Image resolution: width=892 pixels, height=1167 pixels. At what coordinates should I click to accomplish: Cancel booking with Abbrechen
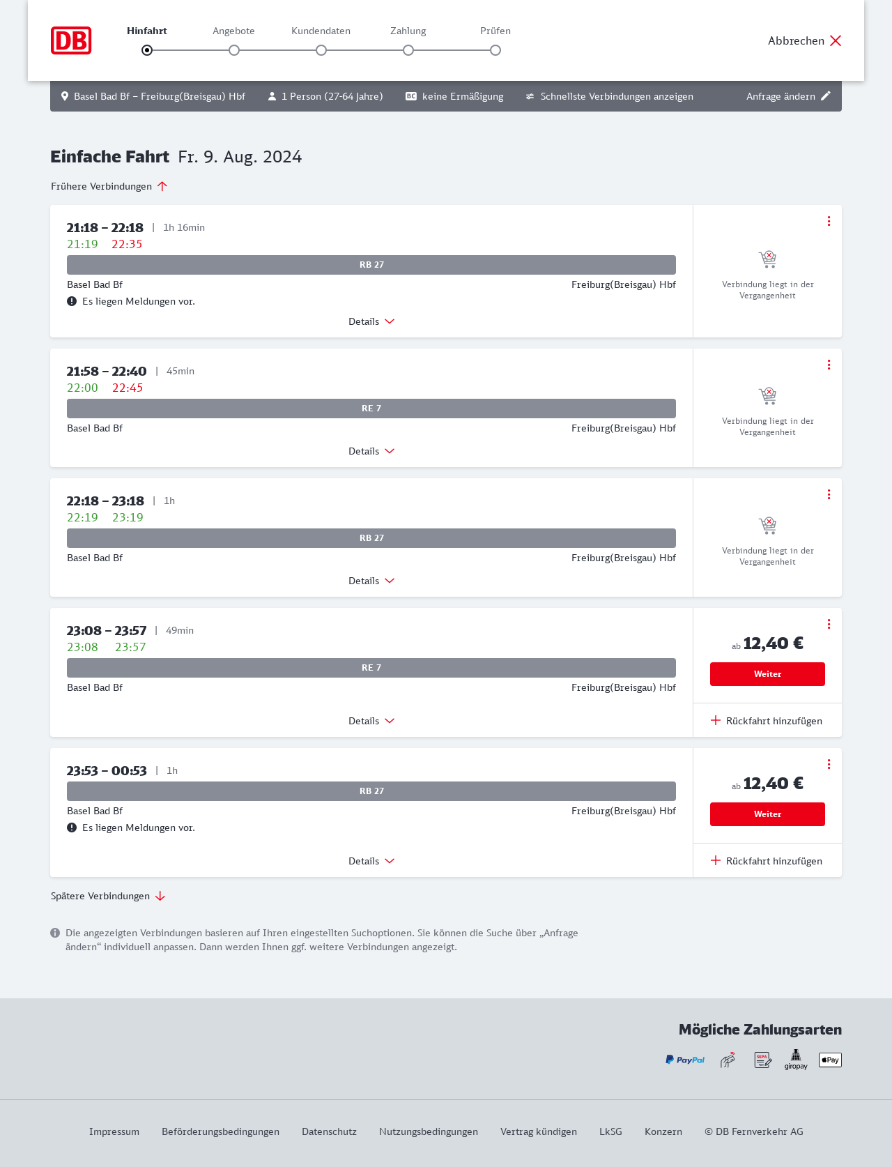pos(805,40)
